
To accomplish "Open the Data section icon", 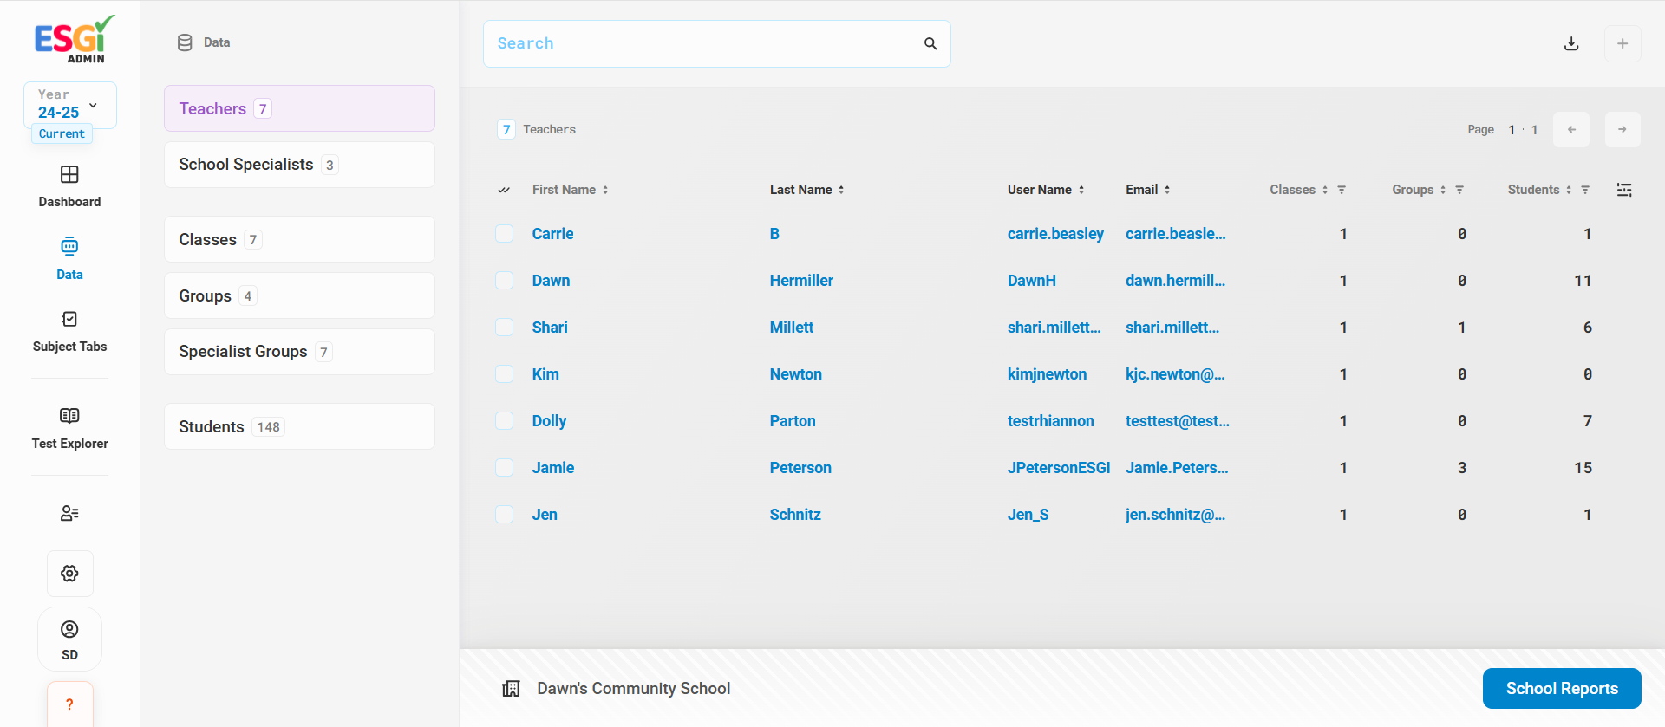I will point(69,247).
